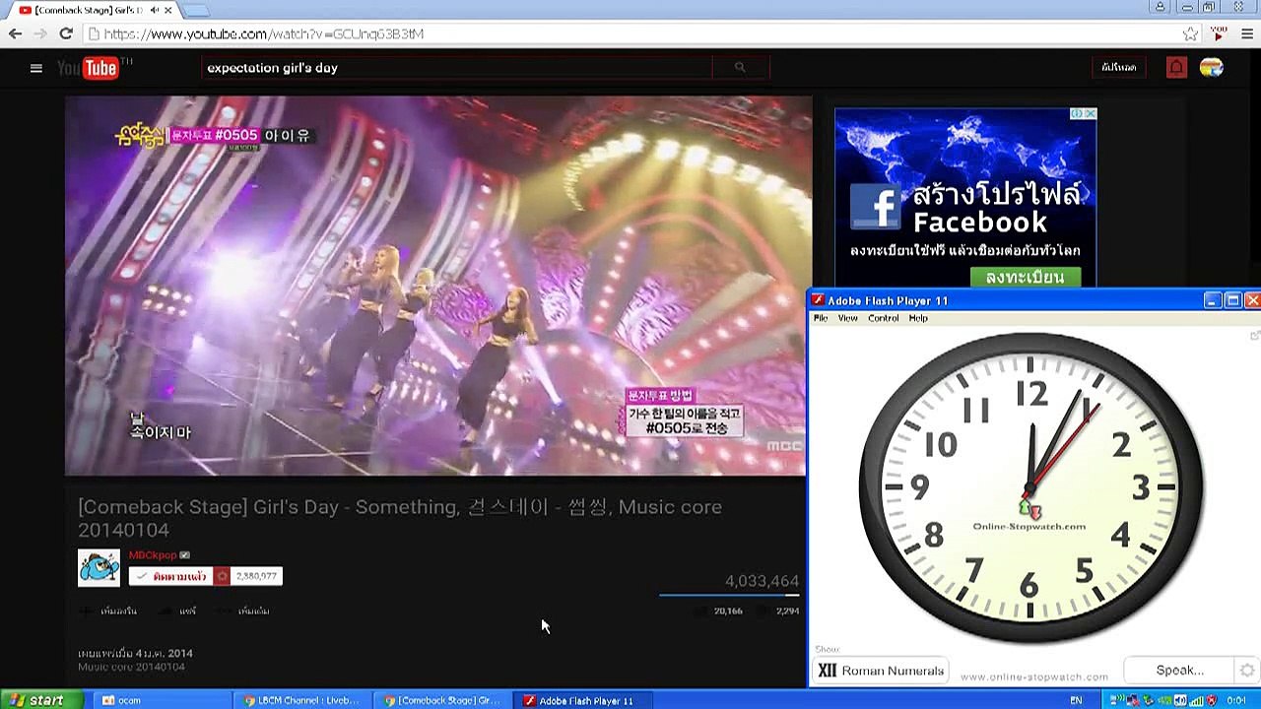Click the YouTube search magnifier button
The image size is (1261, 709).
coord(740,68)
